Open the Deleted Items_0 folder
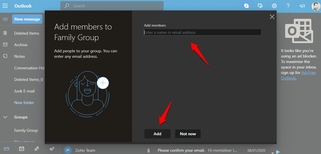The image size is (321, 154). click(29, 79)
